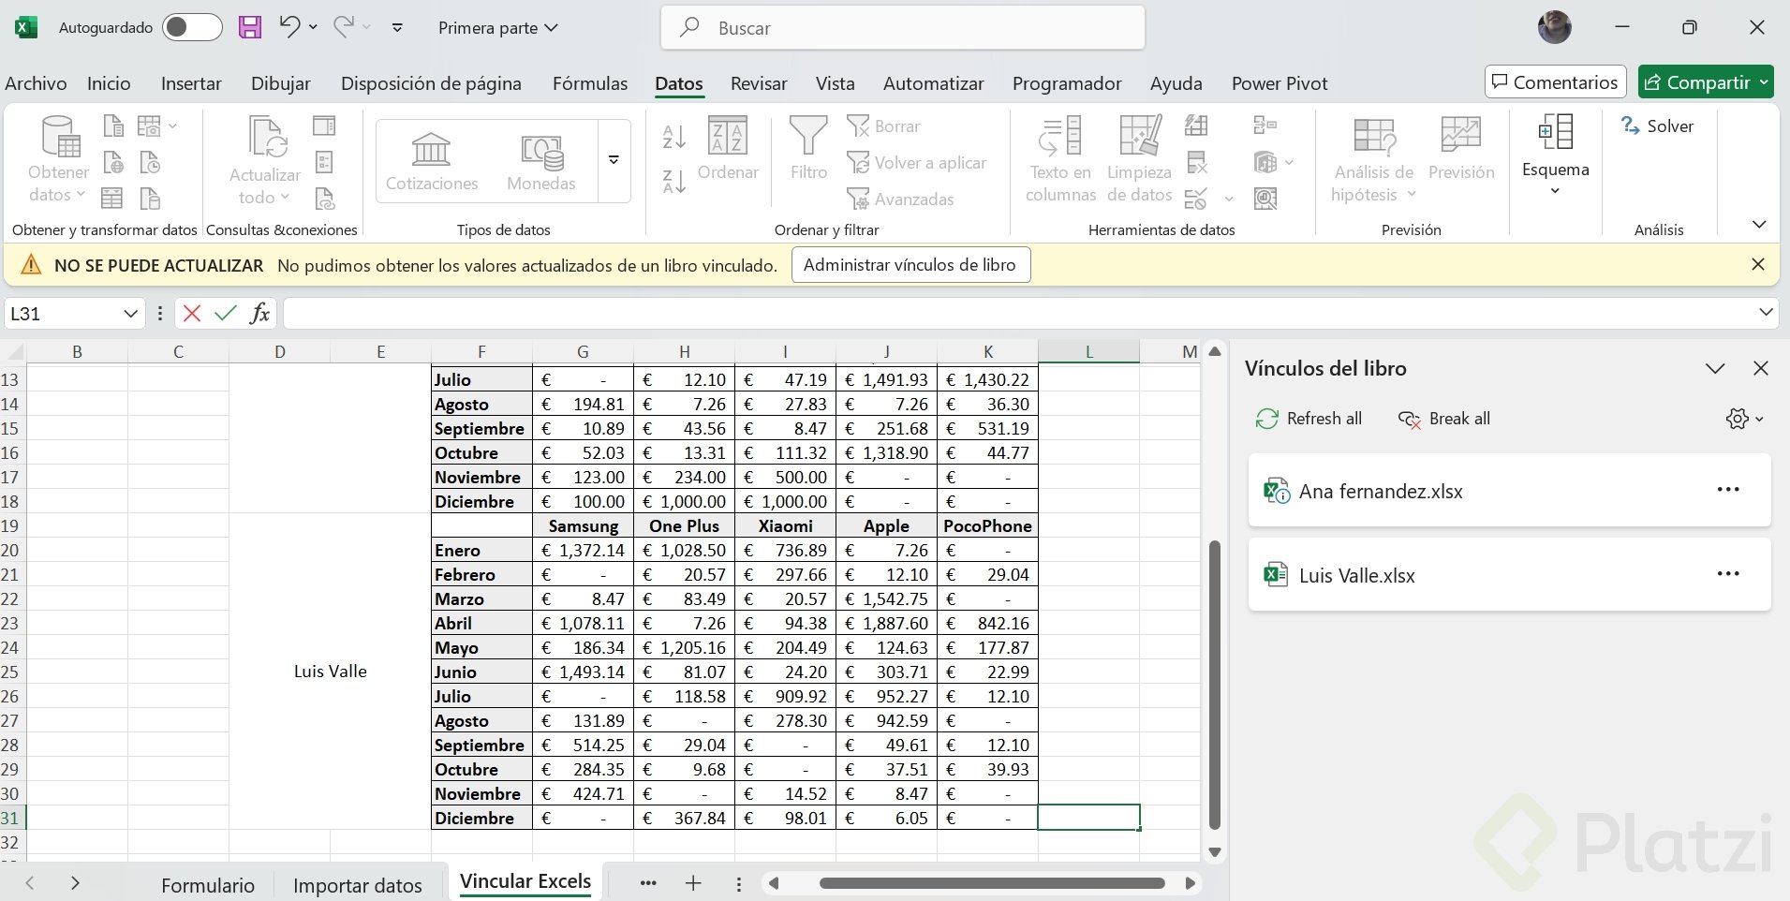Click Administrar vínculos de libro button

(x=910, y=265)
